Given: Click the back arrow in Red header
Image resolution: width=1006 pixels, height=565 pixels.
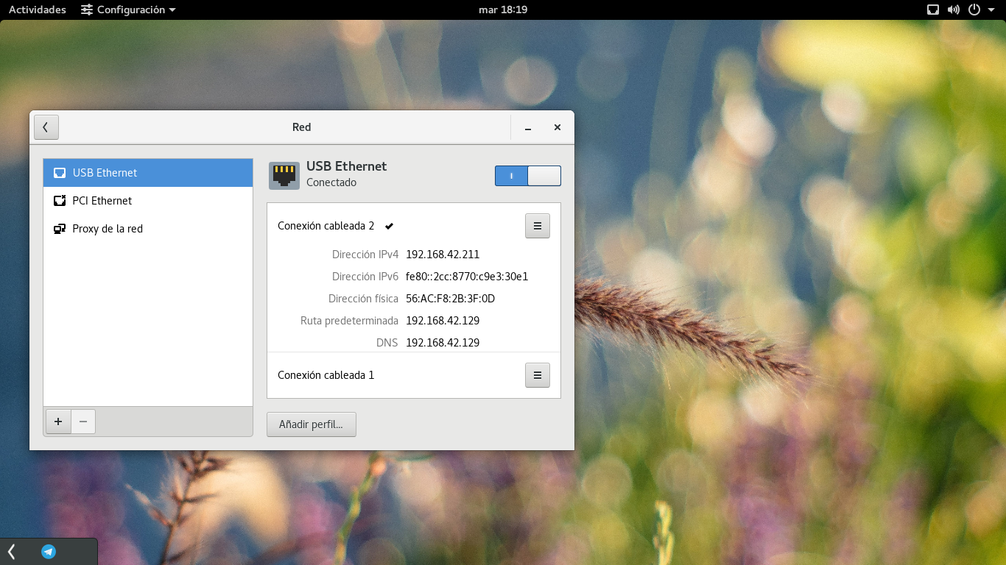Looking at the screenshot, I should point(46,127).
